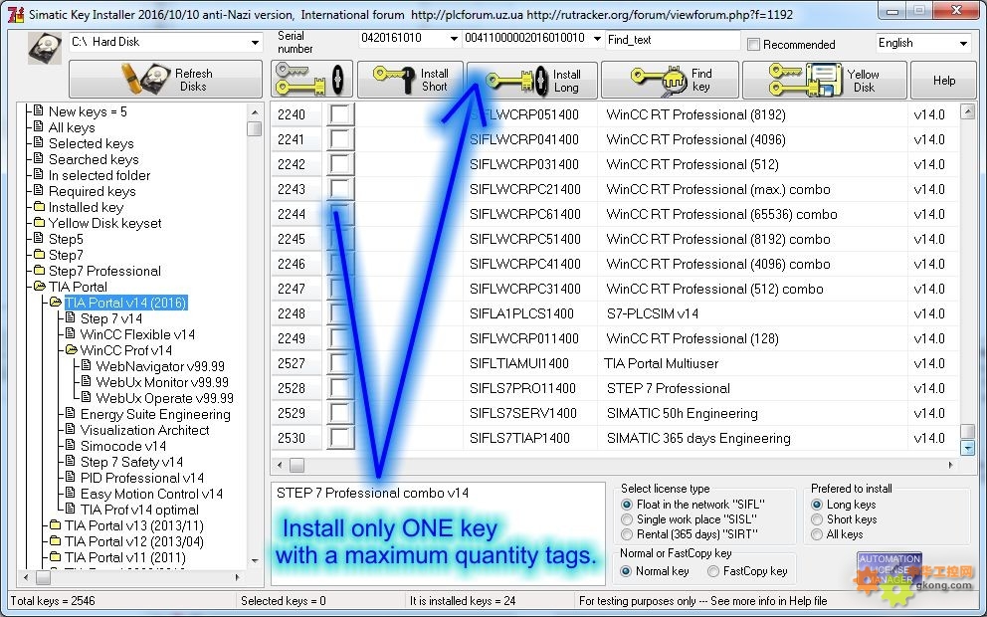The height and width of the screenshot is (617, 987).
Task: Open the 00411000002016010010 serial dropdown
Action: pos(597,39)
